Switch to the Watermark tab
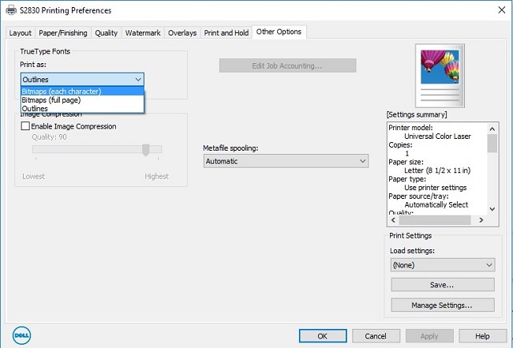 click(x=143, y=33)
